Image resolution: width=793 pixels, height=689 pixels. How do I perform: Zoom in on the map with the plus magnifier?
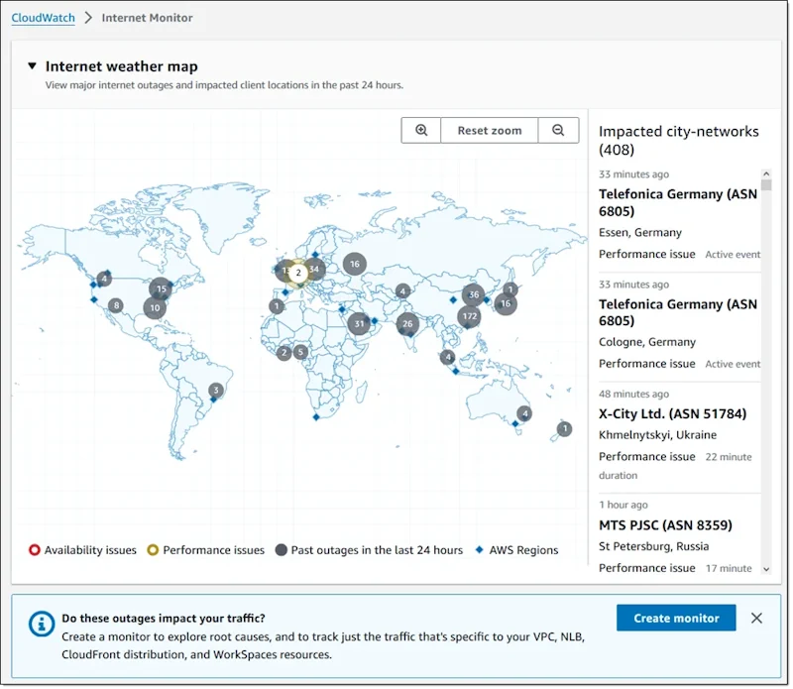[420, 131]
